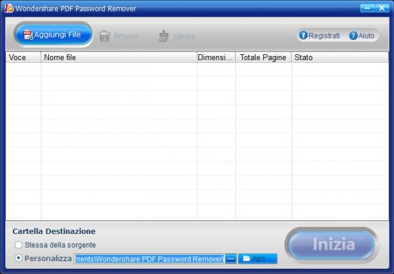Sort by the Nome file column header
The width and height of the screenshot is (394, 274).
[x=118, y=57]
